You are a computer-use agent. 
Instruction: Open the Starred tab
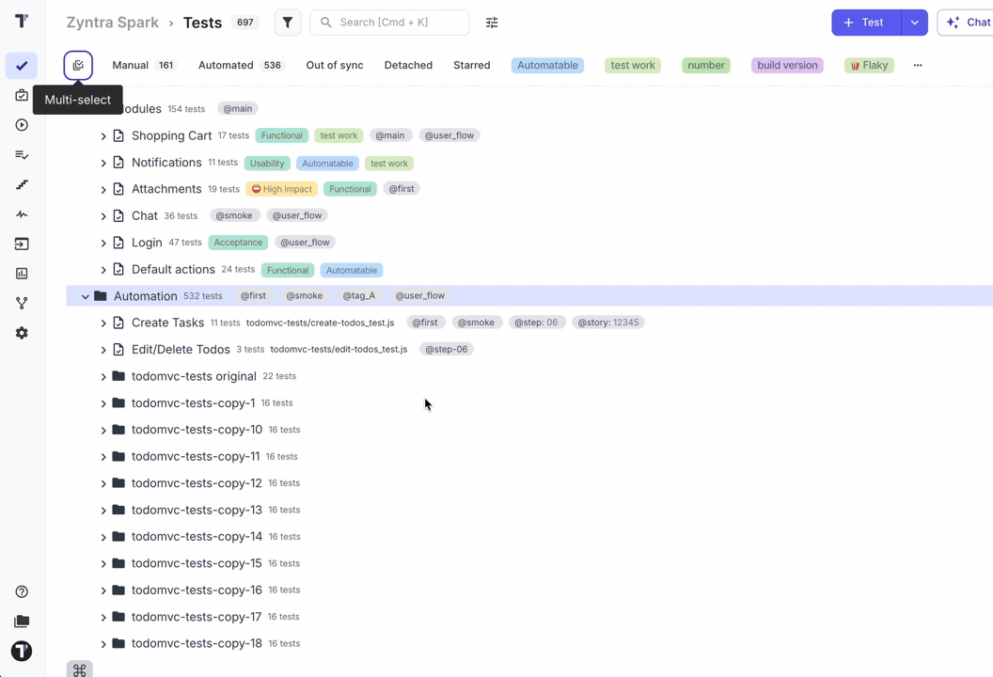pyautogui.click(x=471, y=65)
